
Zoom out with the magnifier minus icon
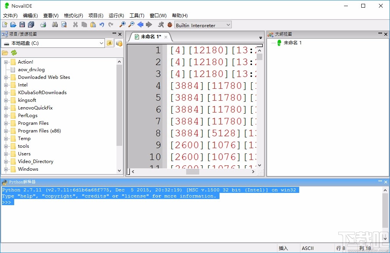[131, 24]
